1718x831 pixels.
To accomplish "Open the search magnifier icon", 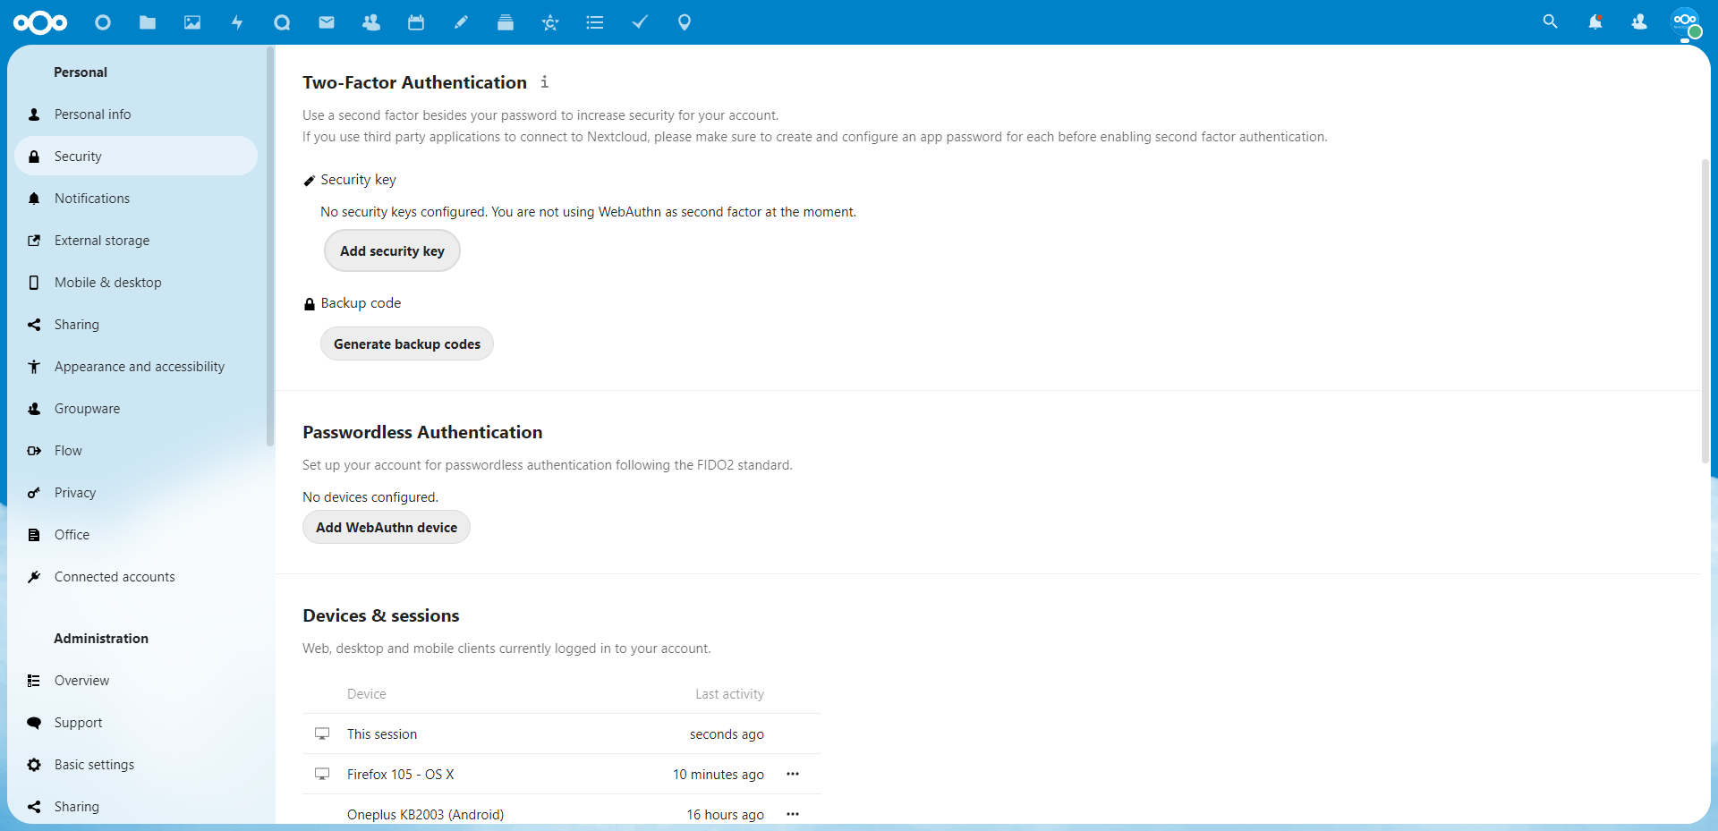I will [1550, 21].
